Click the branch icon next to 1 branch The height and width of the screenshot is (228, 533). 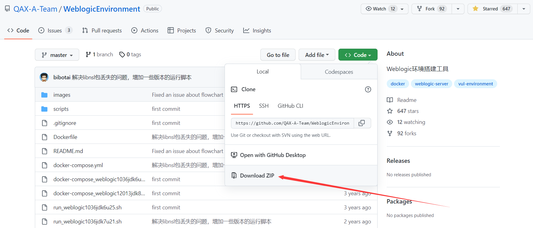[x=88, y=54]
